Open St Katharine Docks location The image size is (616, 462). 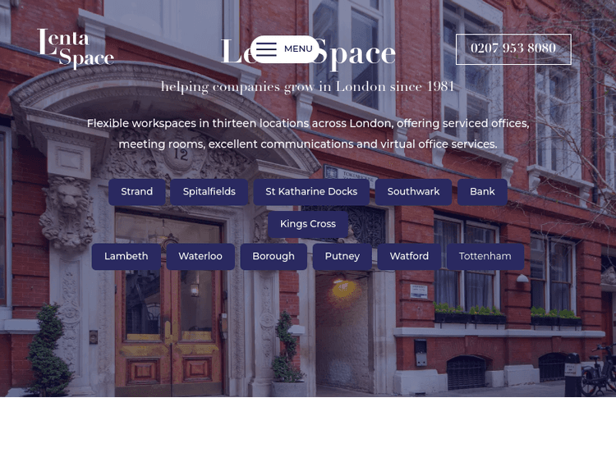[x=311, y=192]
